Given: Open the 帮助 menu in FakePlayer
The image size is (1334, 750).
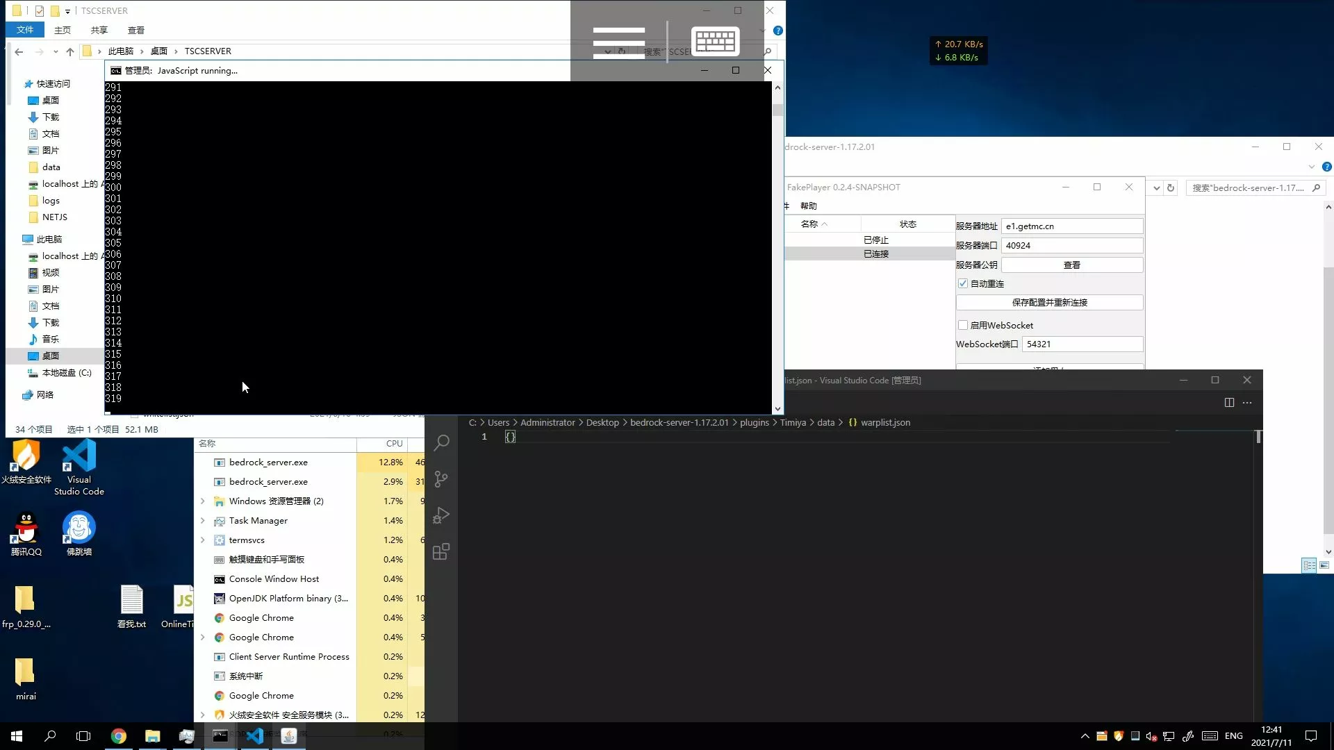Looking at the screenshot, I should coord(808,206).
